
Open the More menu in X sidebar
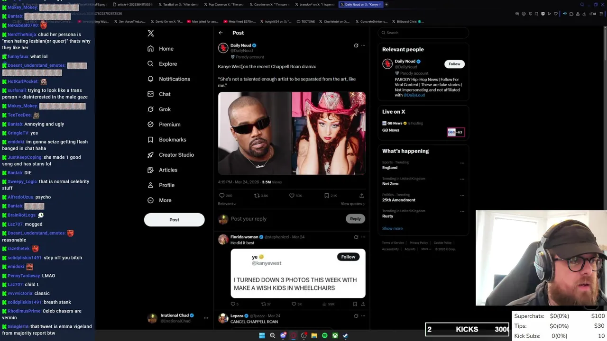tap(159, 200)
